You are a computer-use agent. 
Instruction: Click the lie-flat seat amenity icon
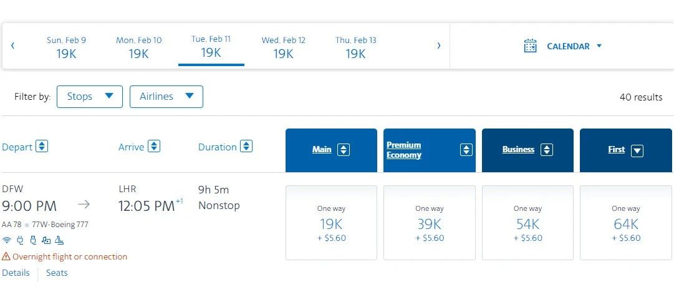tap(59, 240)
